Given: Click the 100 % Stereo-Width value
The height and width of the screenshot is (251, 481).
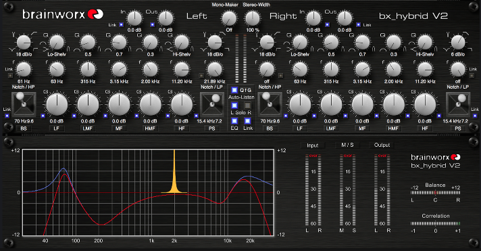Looking at the screenshot, I should pyautogui.click(x=253, y=30).
